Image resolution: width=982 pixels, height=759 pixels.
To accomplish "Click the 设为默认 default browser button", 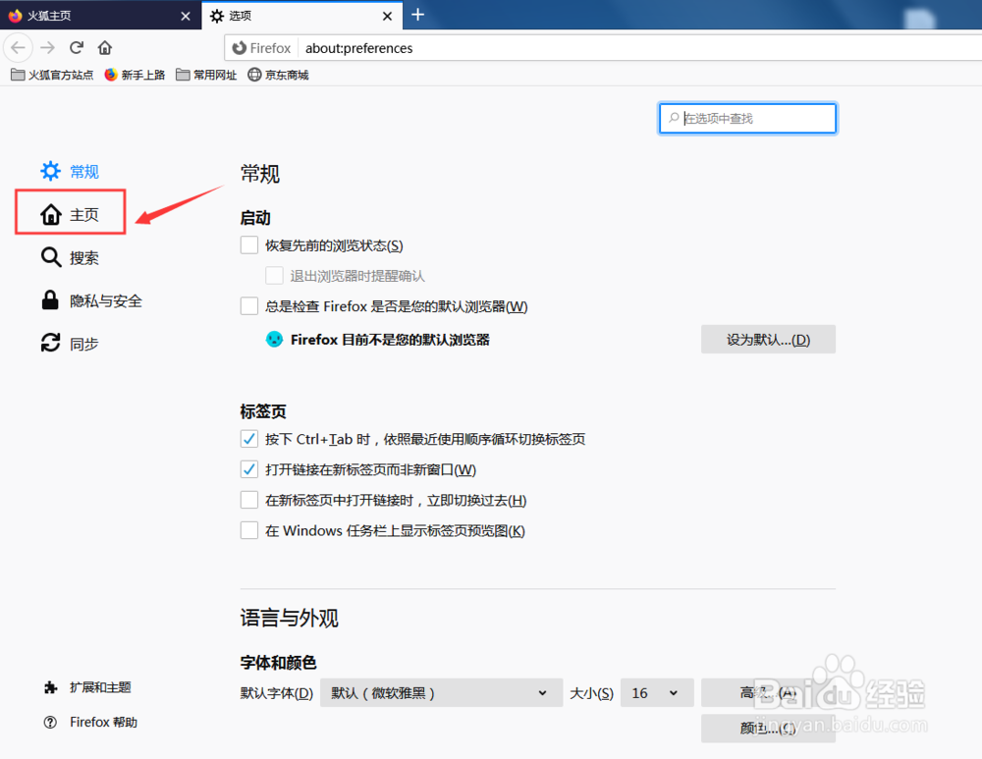I will 768,339.
